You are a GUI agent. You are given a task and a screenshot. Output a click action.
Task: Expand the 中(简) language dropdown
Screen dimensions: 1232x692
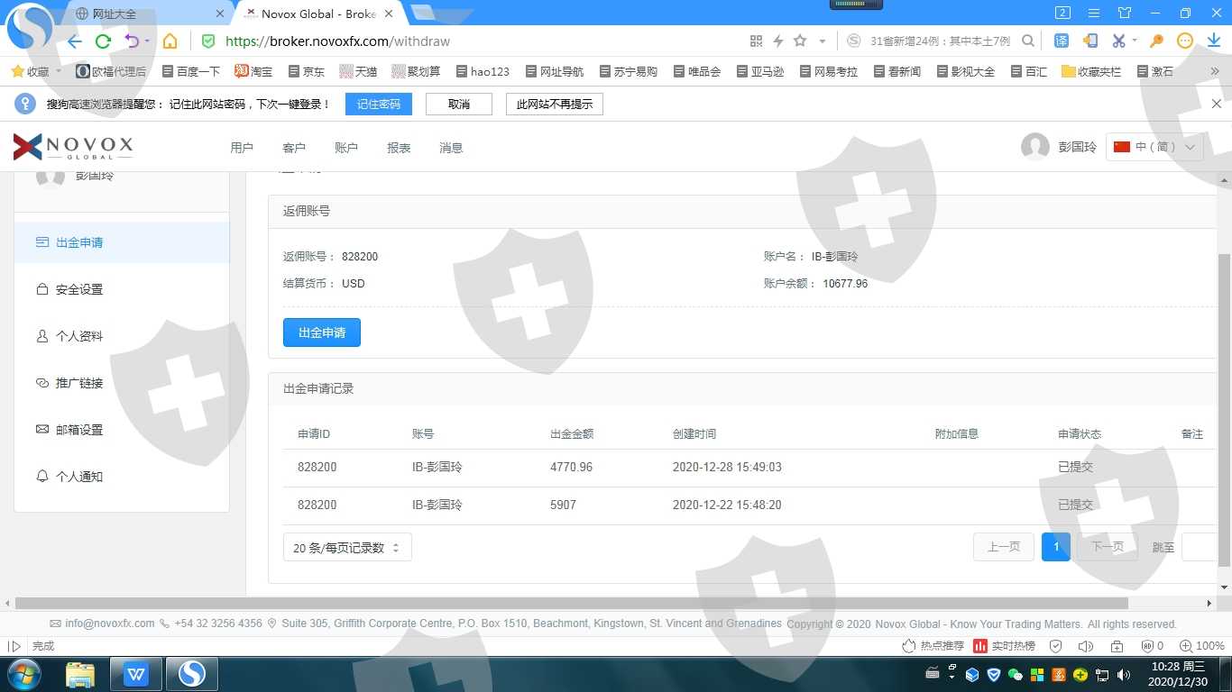click(x=1154, y=147)
